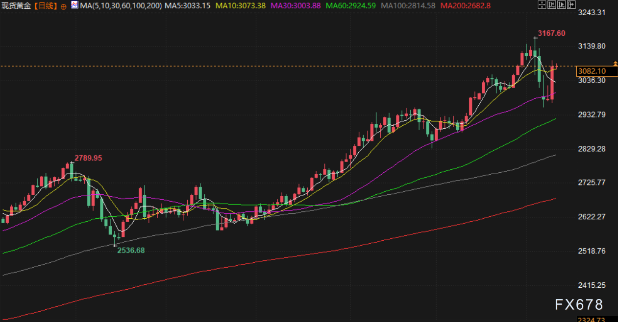Click the rightmost chart toolbar arrow icon
618x322 pixels.
[571, 5]
